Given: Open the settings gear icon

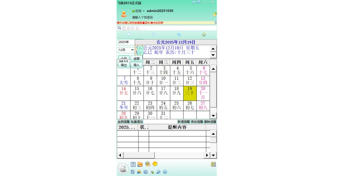Looking at the screenshot, I should (x=145, y=172).
